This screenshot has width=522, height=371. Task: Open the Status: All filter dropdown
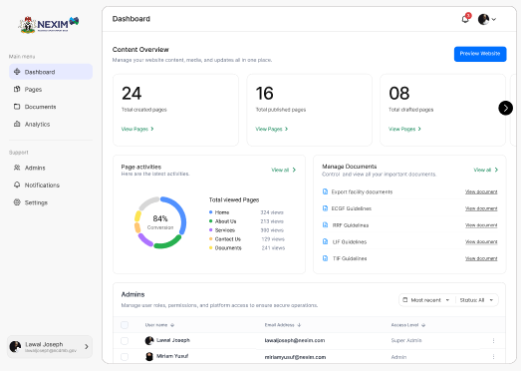click(x=476, y=300)
